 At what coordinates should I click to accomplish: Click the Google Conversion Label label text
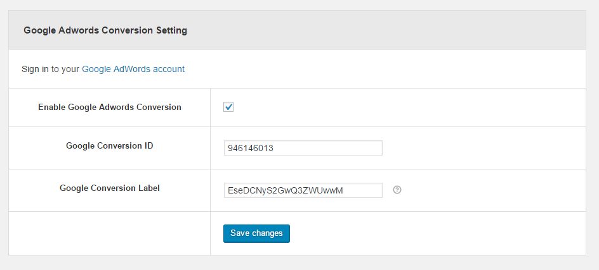click(x=110, y=188)
